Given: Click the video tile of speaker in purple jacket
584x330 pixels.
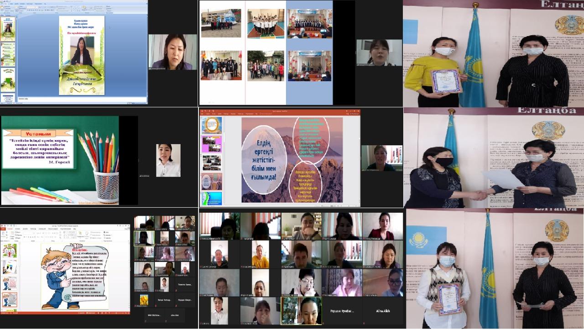Looking at the screenshot, I should click(172, 52).
